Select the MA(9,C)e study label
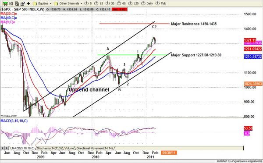Screen dimensions: 263x163 tap(8, 22)
